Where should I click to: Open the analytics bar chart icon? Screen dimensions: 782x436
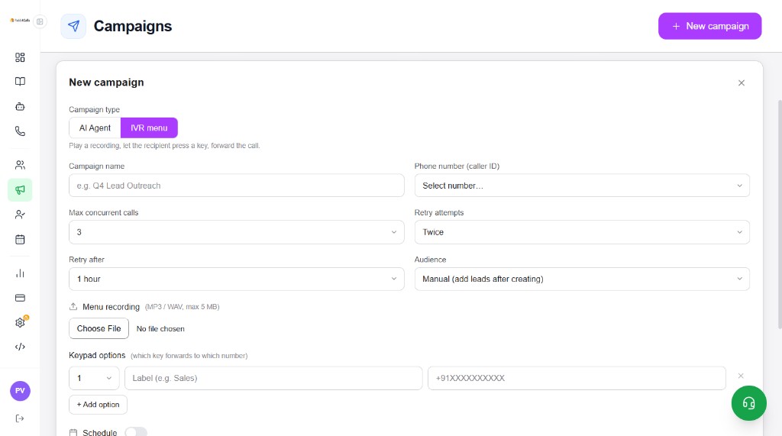coord(20,273)
